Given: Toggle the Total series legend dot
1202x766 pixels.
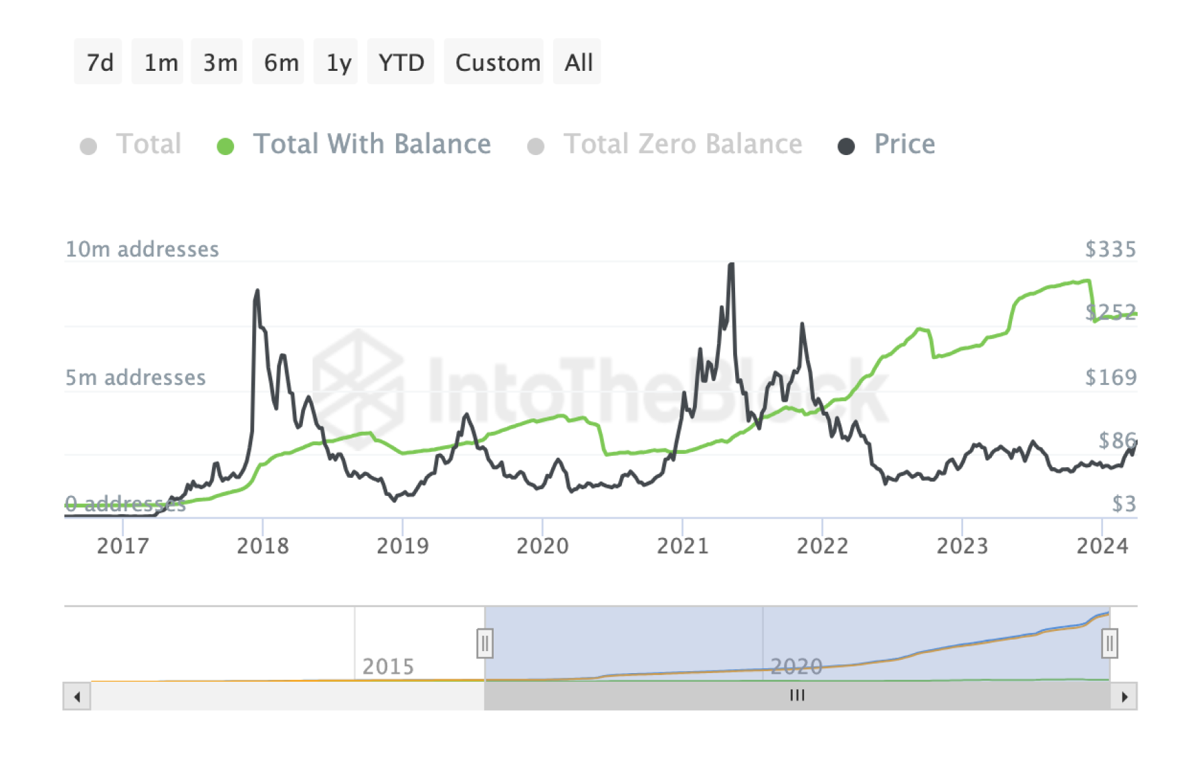Looking at the screenshot, I should click(88, 146).
